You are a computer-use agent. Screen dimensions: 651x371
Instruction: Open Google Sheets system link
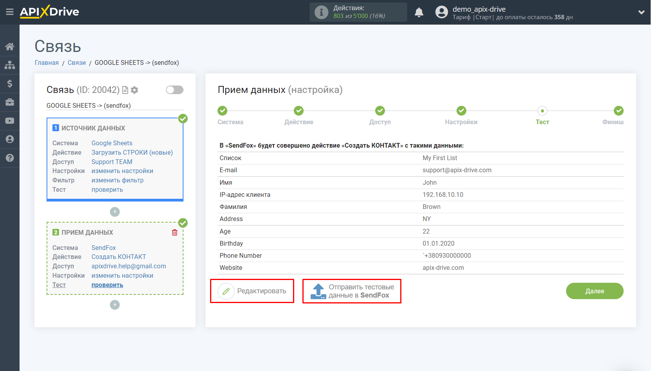(x=112, y=143)
